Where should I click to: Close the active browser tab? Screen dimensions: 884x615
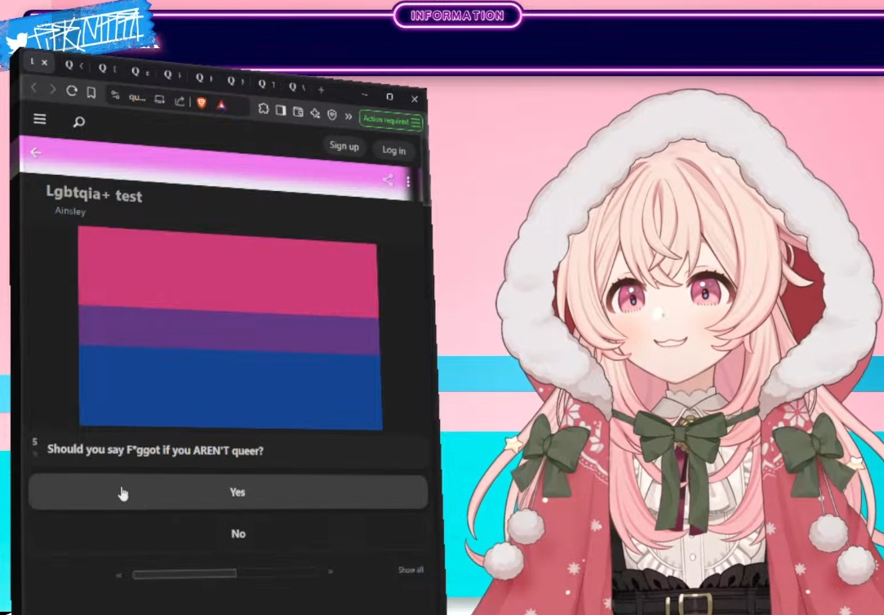(45, 62)
